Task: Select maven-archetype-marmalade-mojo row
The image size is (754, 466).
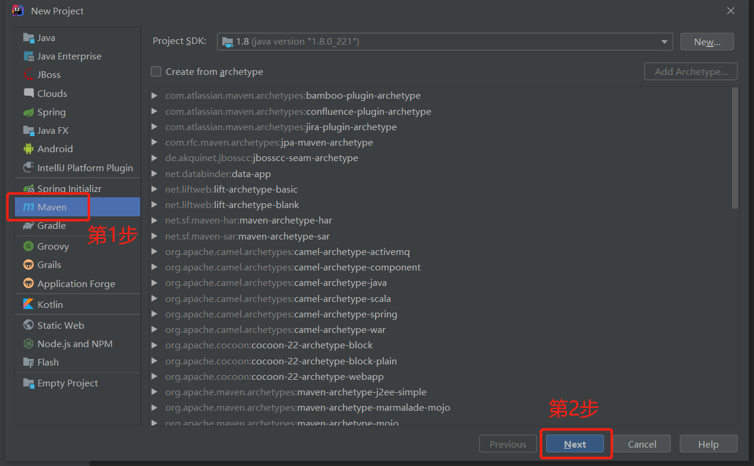Action: 440,408
